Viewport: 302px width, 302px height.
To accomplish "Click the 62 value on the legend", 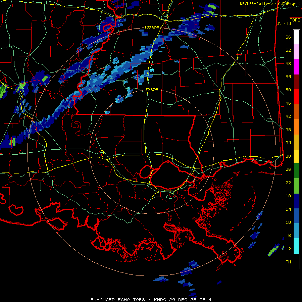I will point(288,50).
